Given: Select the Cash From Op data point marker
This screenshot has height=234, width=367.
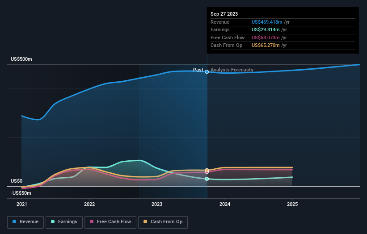Looking at the screenshot, I should click(207, 170).
